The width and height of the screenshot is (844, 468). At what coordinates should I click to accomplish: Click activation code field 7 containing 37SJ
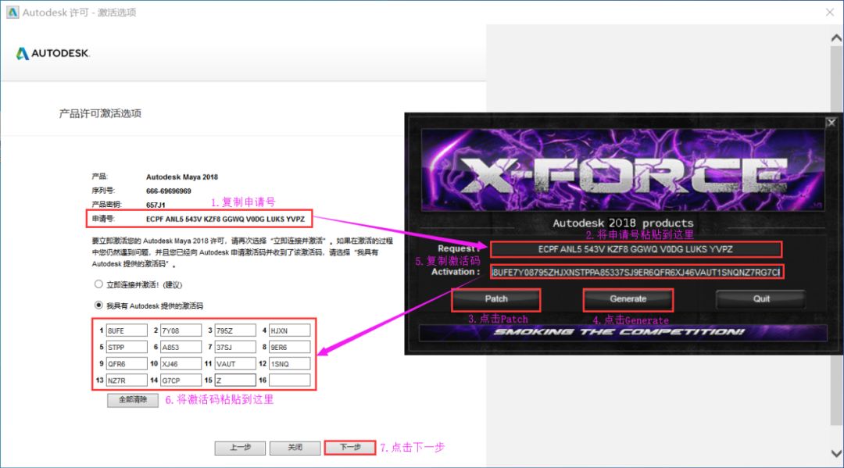click(x=235, y=347)
